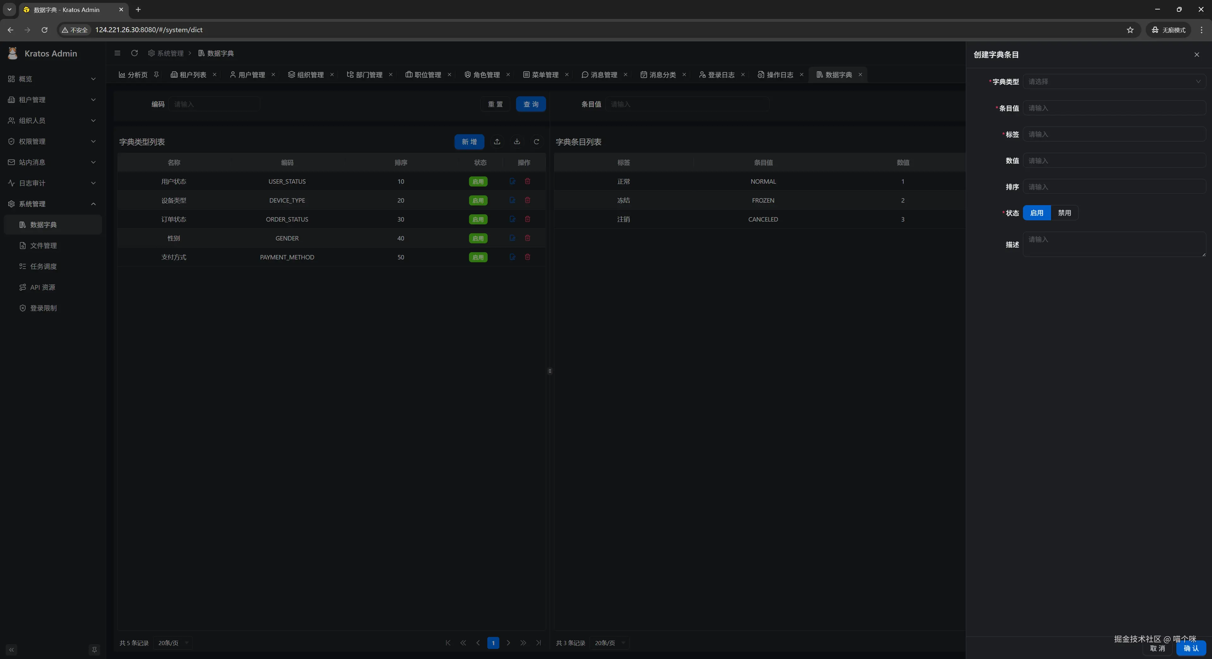The width and height of the screenshot is (1212, 659).
Task: Click page refresh icon next to breadcrumb
Action: 134,53
